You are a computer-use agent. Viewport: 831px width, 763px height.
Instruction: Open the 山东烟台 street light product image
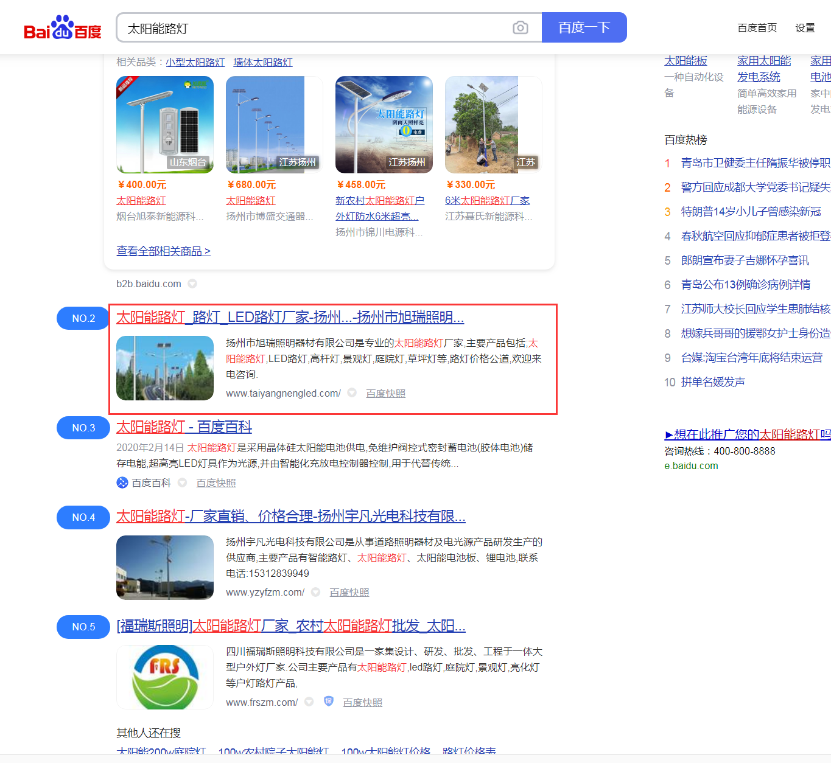pos(165,125)
